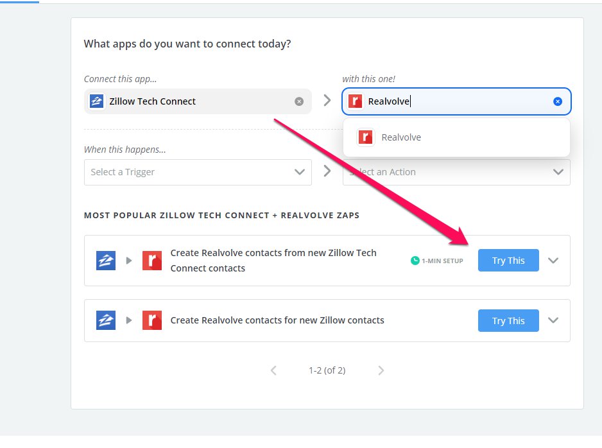Click the arrow between the app fields
The height and width of the screenshot is (448, 602).
(x=327, y=101)
